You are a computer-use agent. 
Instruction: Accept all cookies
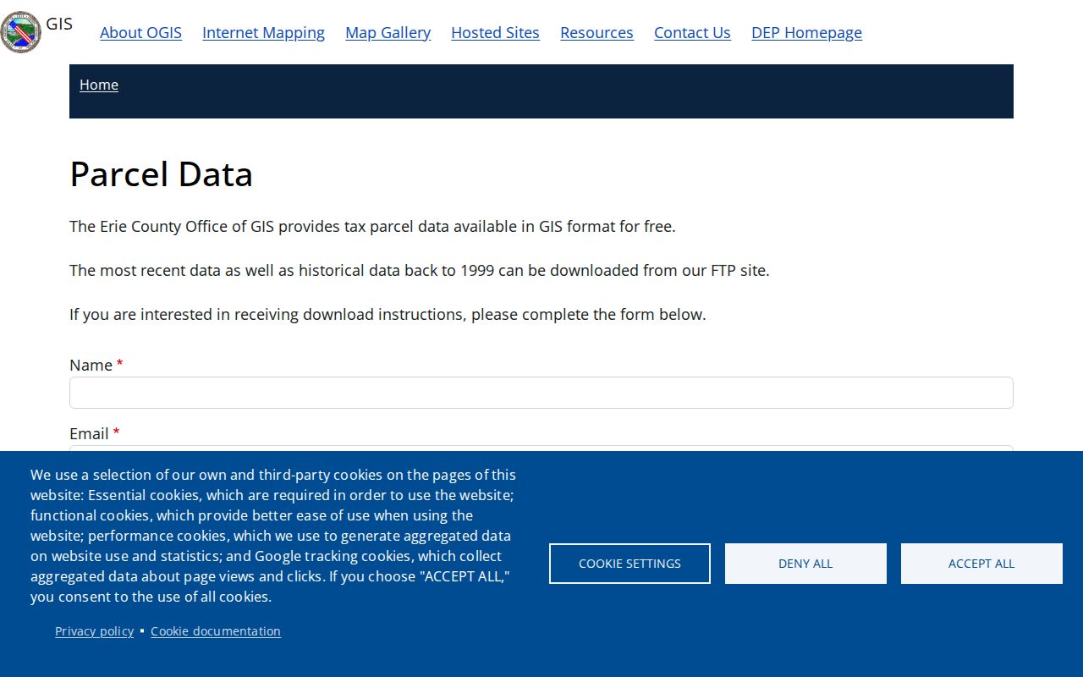click(x=981, y=564)
